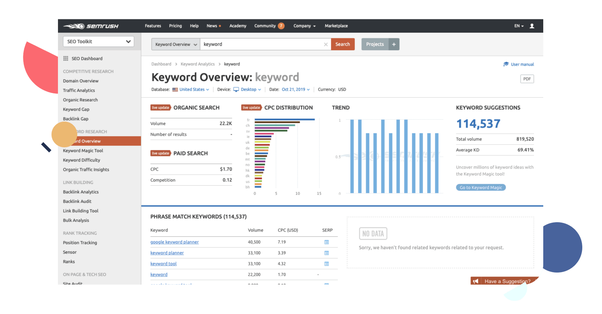
Task: Click the SEO Dashboard grid icon
Action: click(66, 58)
